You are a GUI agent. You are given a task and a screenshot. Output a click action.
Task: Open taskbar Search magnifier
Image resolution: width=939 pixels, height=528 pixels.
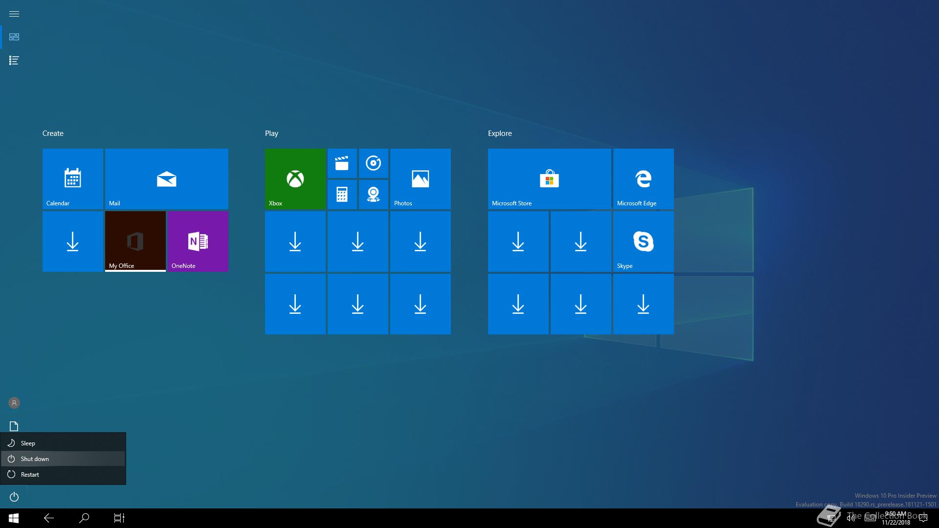click(x=84, y=518)
